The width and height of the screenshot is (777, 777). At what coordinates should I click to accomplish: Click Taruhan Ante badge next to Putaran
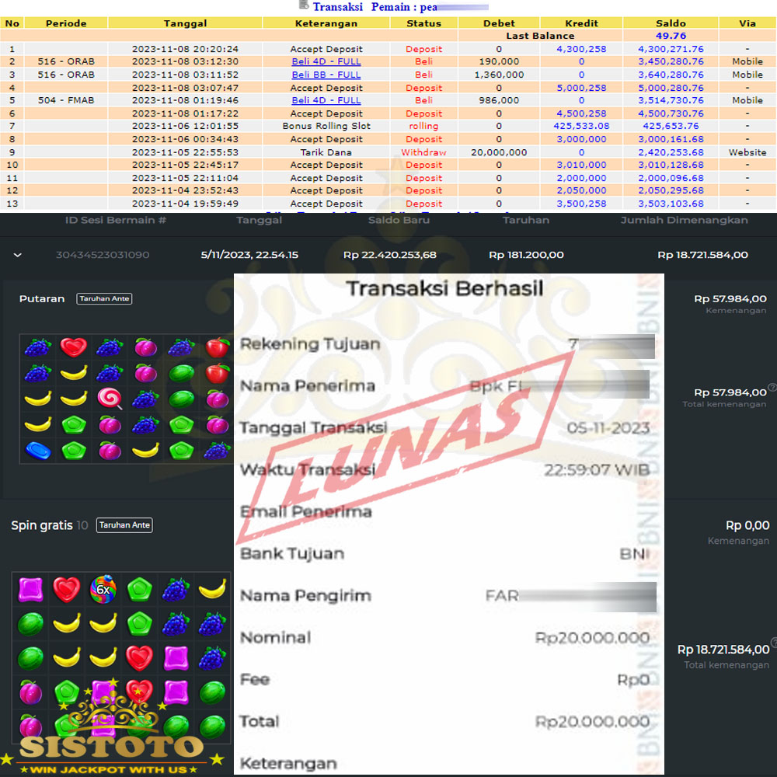point(104,299)
